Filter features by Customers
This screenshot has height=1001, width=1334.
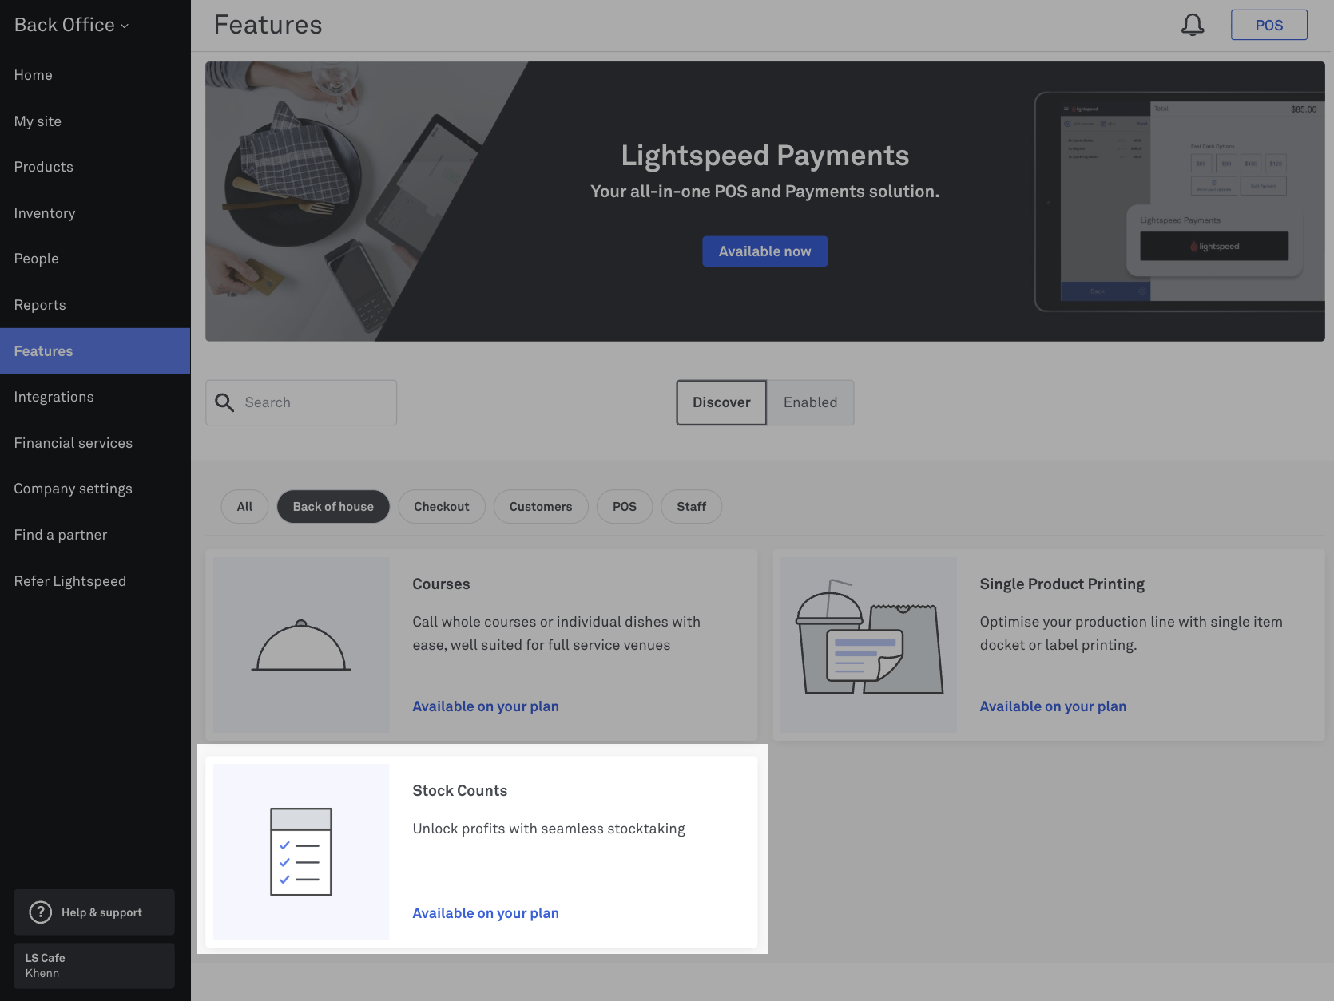(x=541, y=507)
